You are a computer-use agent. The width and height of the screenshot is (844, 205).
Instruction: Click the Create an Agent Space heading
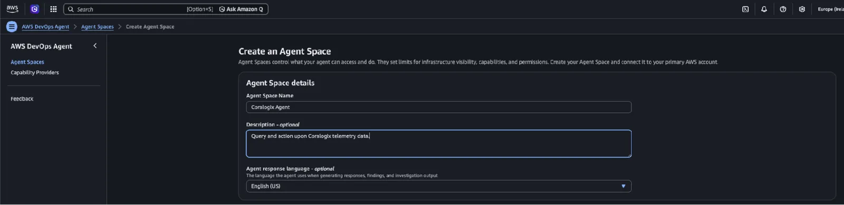point(285,51)
